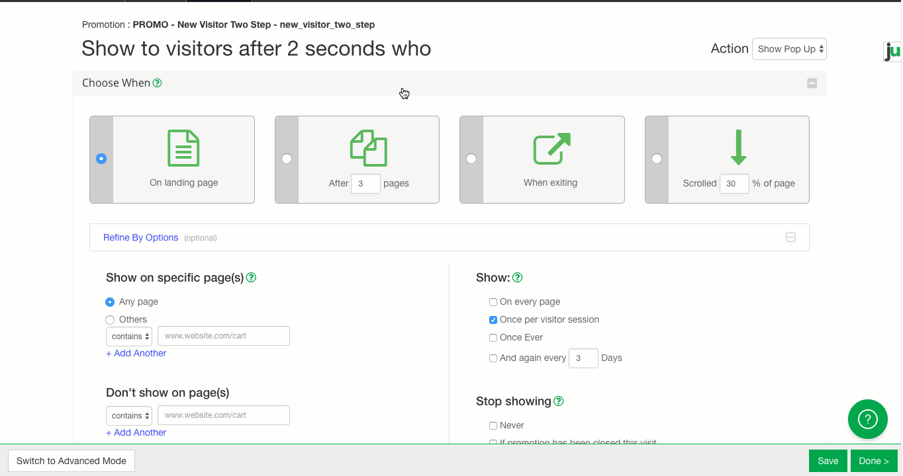The image size is (903, 476).
Task: Click Add Another link under Show on specific page(s)
Action: click(136, 353)
